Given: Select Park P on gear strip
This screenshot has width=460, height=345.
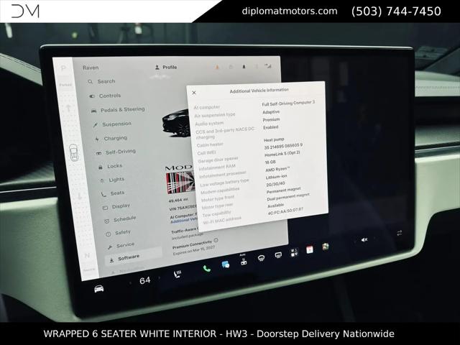Looking at the screenshot, I should 63,68.
